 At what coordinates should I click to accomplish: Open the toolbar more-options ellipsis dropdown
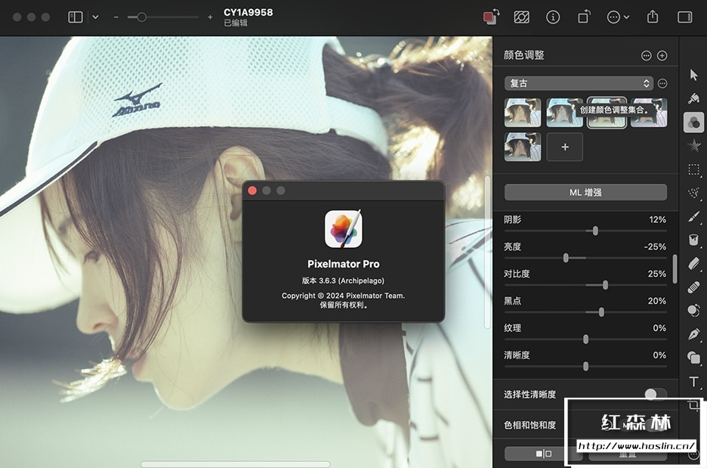[618, 17]
